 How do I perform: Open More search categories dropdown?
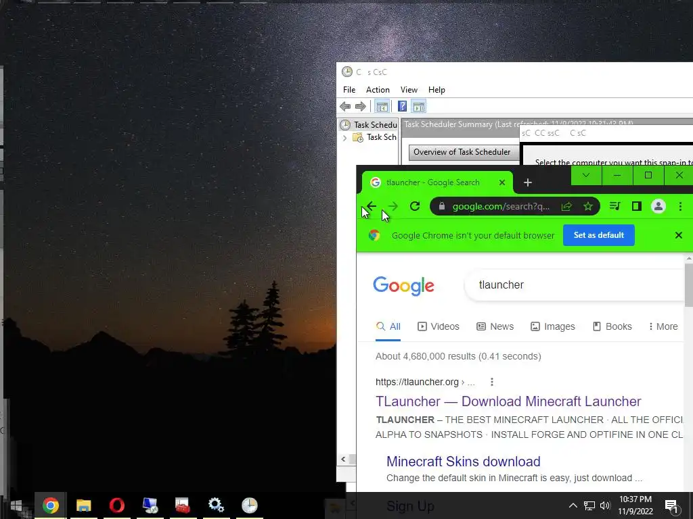tap(663, 326)
